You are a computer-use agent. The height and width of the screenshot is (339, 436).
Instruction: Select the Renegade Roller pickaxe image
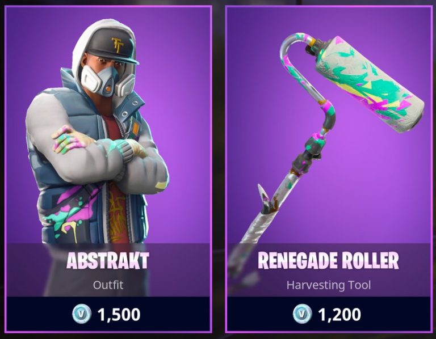pyautogui.click(x=331, y=133)
